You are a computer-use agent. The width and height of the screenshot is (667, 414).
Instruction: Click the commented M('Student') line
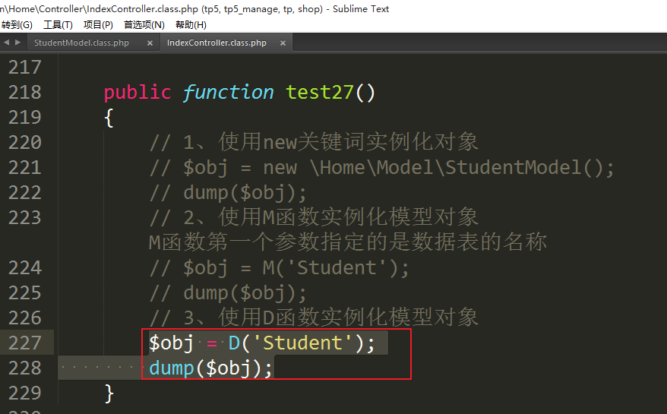279,268
